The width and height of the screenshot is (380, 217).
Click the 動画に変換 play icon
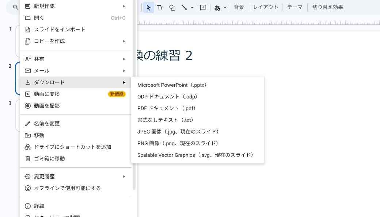28,94
